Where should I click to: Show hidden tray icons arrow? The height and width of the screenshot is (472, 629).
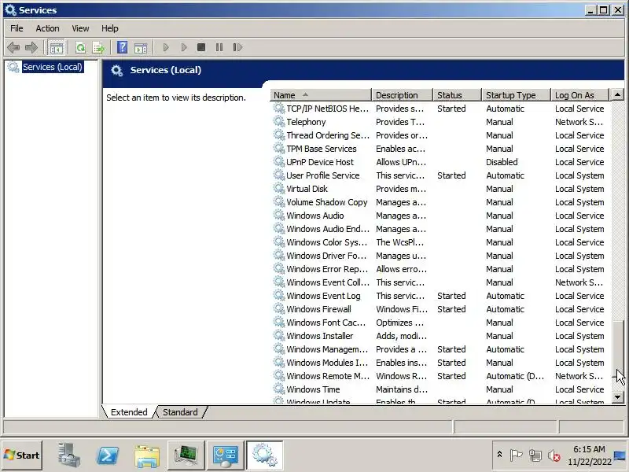[x=499, y=455]
